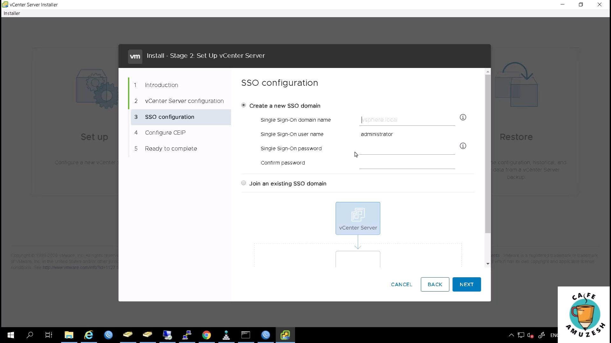Click the ENG language indicator
The height and width of the screenshot is (343, 611).
click(554, 335)
